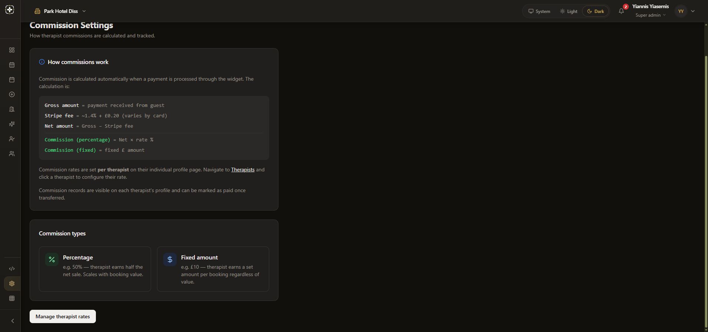Click the Yiannis Yiasemis username

point(650,6)
